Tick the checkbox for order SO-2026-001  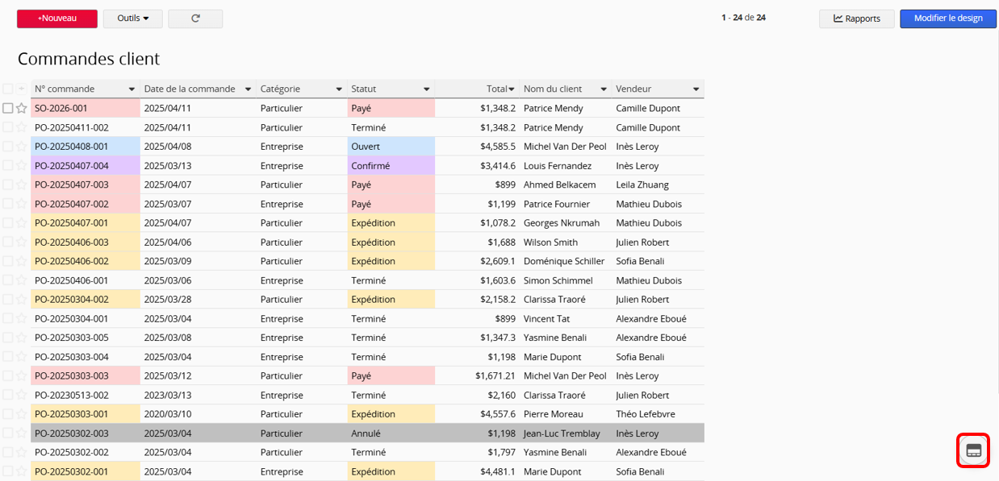point(8,108)
